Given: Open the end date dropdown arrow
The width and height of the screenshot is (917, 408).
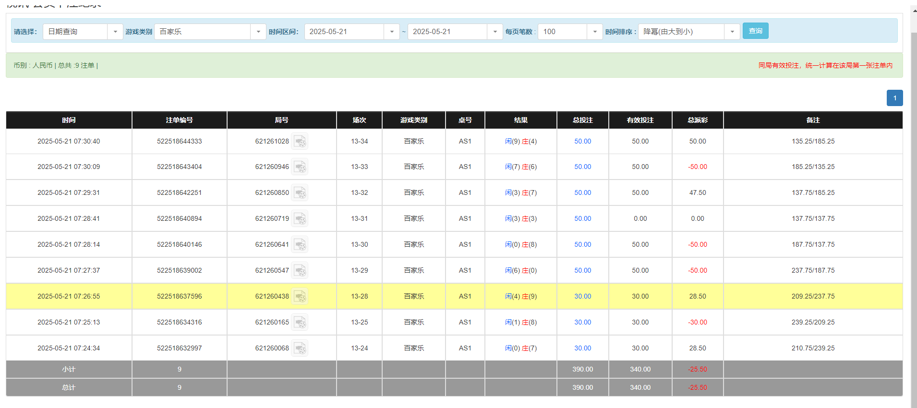Looking at the screenshot, I should (x=495, y=32).
